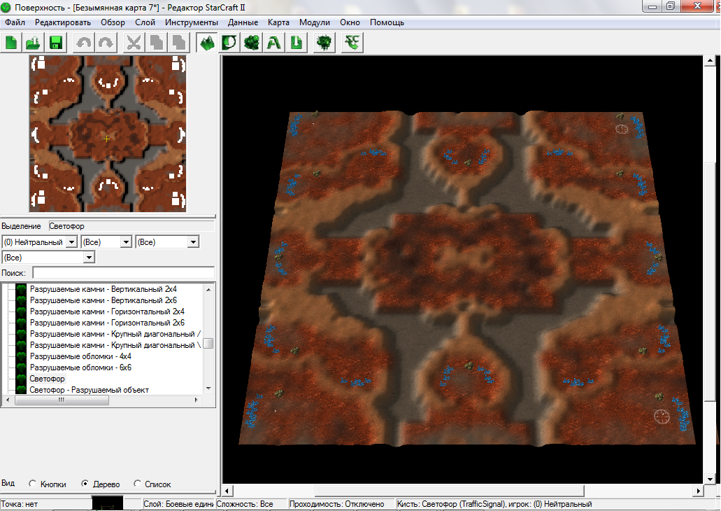Click 'Проходимость: Отключено' in status bar
This screenshot has height=511, width=721.
point(336,504)
